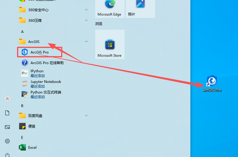Open Documents from the Start rail
238x157 pixels.
(7, 113)
